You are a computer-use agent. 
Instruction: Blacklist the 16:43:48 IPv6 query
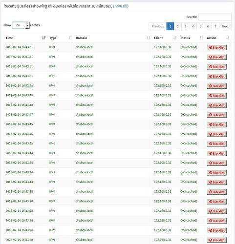tap(217, 105)
